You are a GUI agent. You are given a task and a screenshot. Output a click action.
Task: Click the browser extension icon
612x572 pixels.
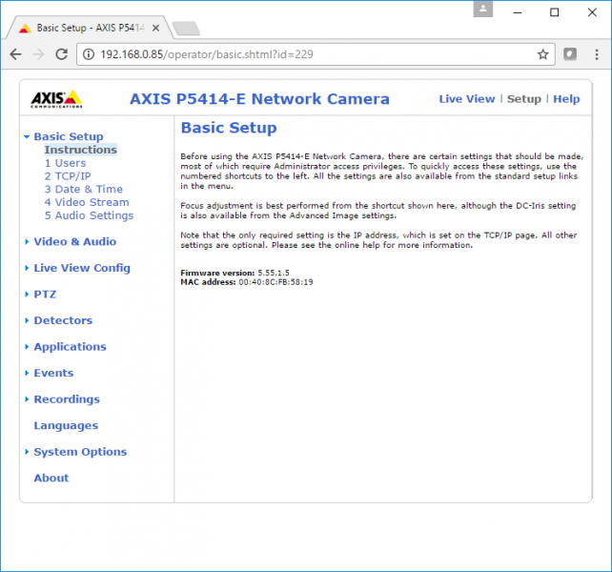(x=570, y=54)
